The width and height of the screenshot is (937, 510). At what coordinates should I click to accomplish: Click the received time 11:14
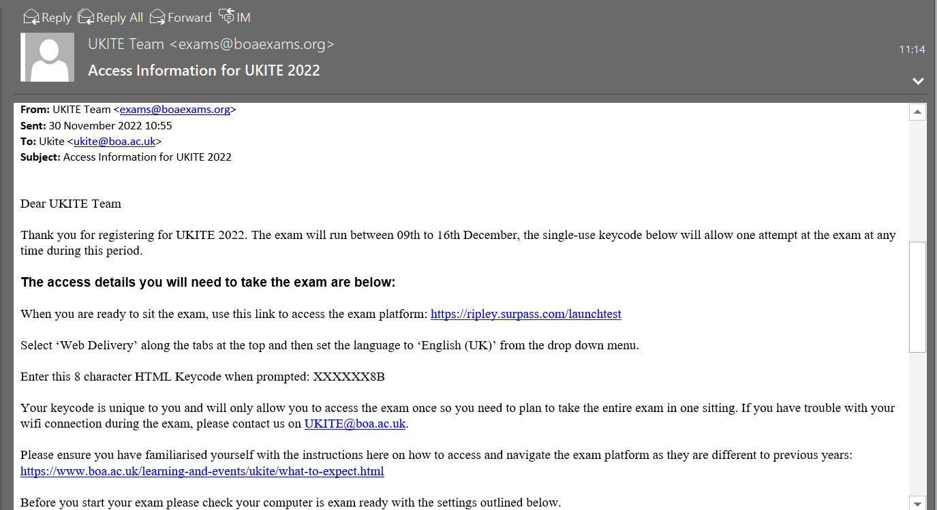point(912,50)
